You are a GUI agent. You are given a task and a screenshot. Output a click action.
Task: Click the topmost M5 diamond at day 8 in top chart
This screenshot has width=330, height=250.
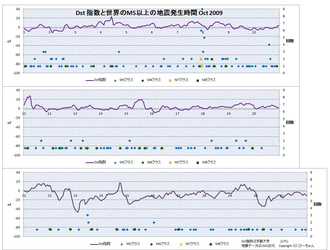point(202,9)
